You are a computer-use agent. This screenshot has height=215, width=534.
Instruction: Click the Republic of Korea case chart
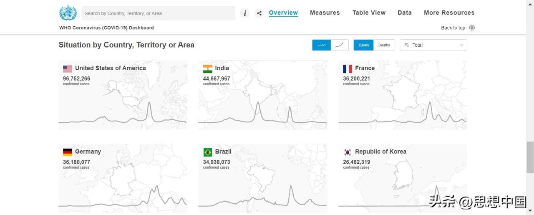[403, 195]
